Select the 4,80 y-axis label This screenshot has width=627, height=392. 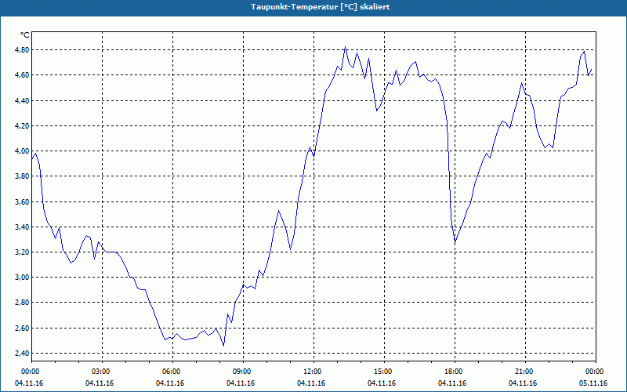pyautogui.click(x=23, y=50)
